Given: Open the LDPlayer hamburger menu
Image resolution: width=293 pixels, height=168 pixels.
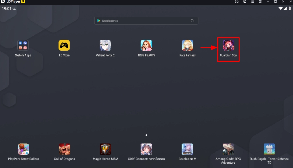Looking at the screenshot, I should [252, 1].
